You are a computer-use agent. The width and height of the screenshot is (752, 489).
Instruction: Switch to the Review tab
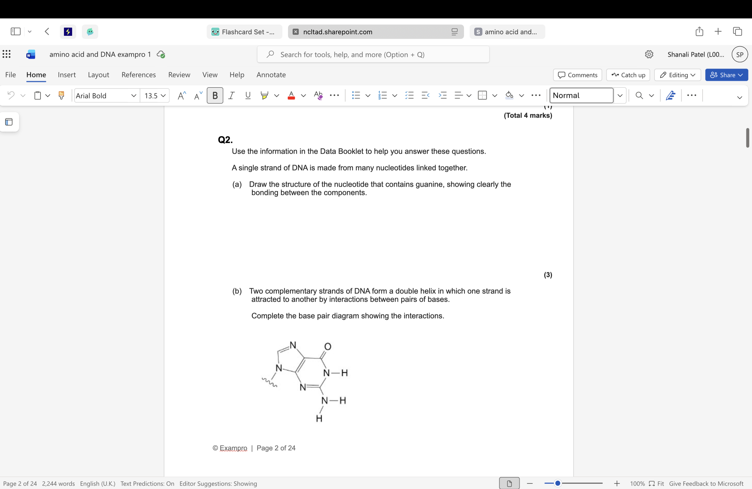coord(179,74)
